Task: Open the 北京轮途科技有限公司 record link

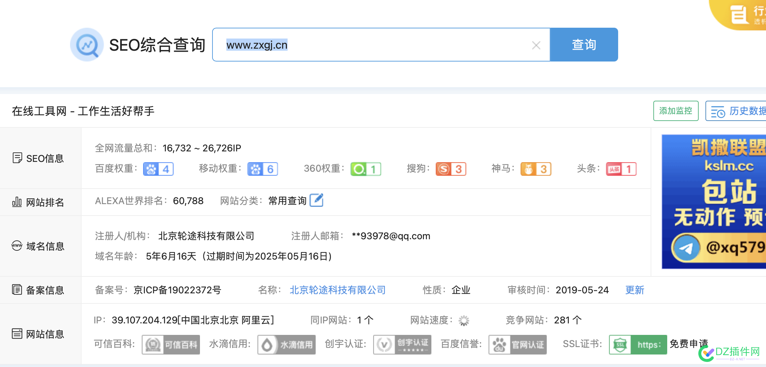Action: point(338,290)
